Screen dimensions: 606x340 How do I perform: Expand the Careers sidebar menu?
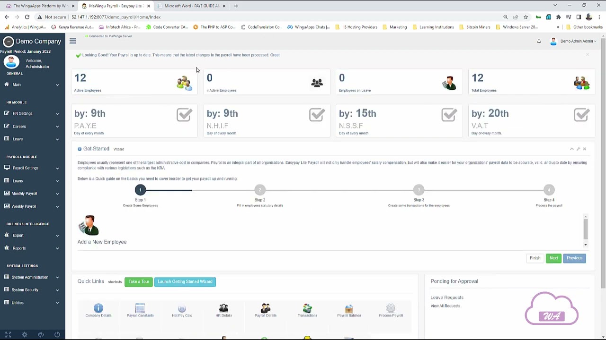point(32,126)
